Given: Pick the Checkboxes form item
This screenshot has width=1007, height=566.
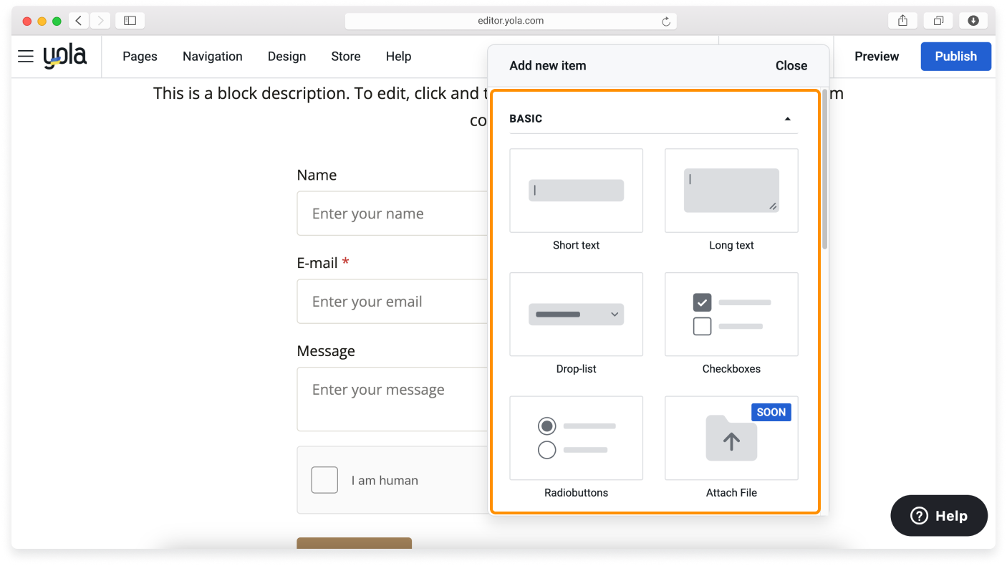Looking at the screenshot, I should [731, 315].
